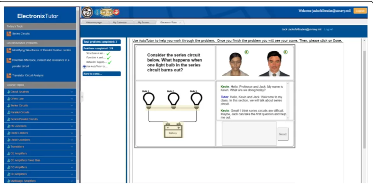Switch to the My Calendar tab
Viewport: 373px width, 188px height.
click(120, 23)
